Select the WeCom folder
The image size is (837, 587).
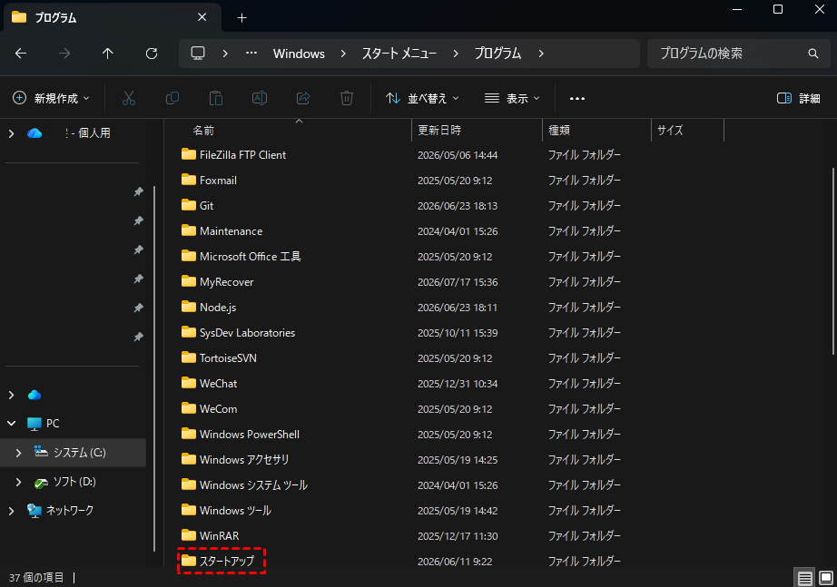point(218,409)
